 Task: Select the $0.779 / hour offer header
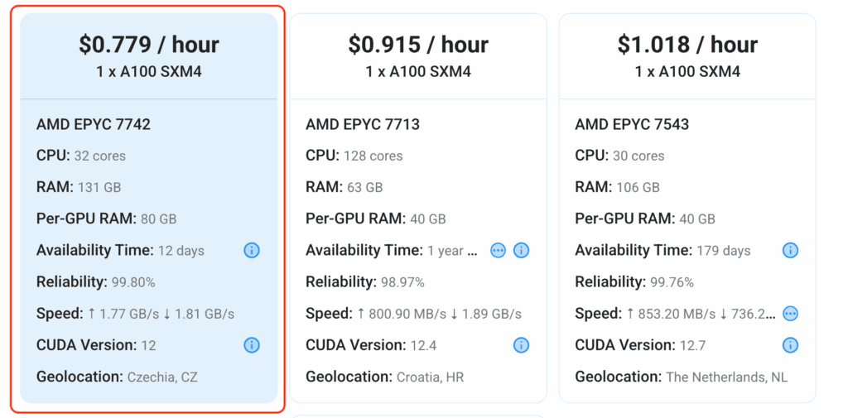click(149, 45)
